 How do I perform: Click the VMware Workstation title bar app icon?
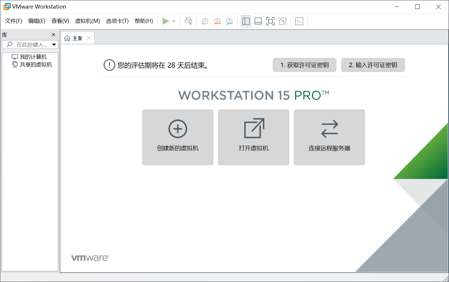[x=7, y=7]
